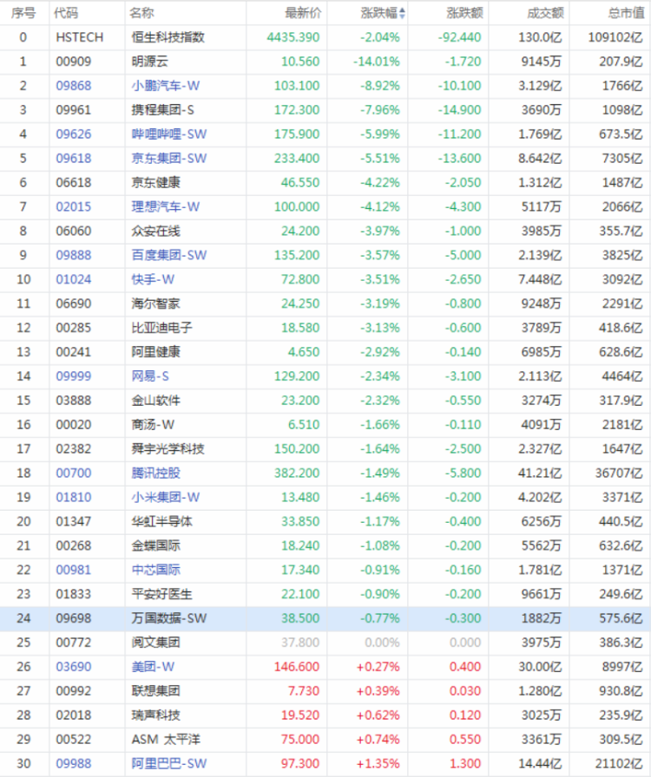Select the HSTECH code cell

pyautogui.click(x=79, y=37)
